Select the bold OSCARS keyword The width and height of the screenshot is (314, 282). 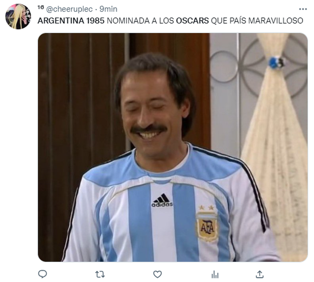click(x=192, y=20)
